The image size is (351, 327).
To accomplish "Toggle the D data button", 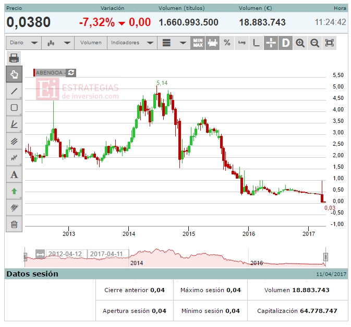I will (286, 43).
